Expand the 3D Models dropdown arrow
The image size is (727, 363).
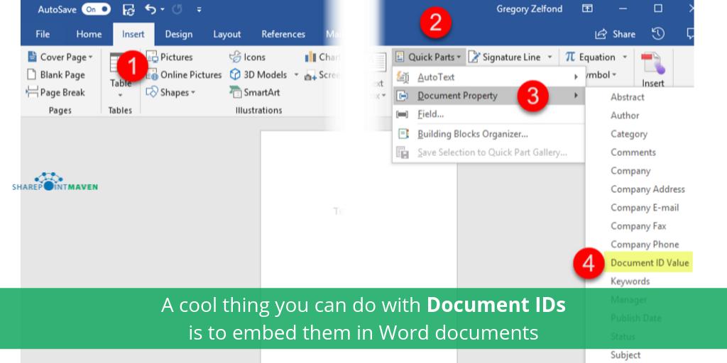tap(296, 74)
